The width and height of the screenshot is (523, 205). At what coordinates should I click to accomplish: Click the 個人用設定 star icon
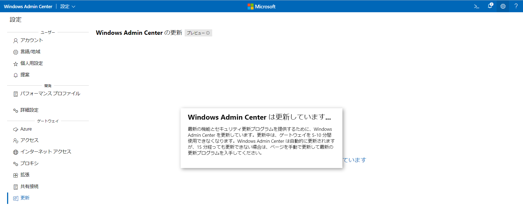click(16, 64)
